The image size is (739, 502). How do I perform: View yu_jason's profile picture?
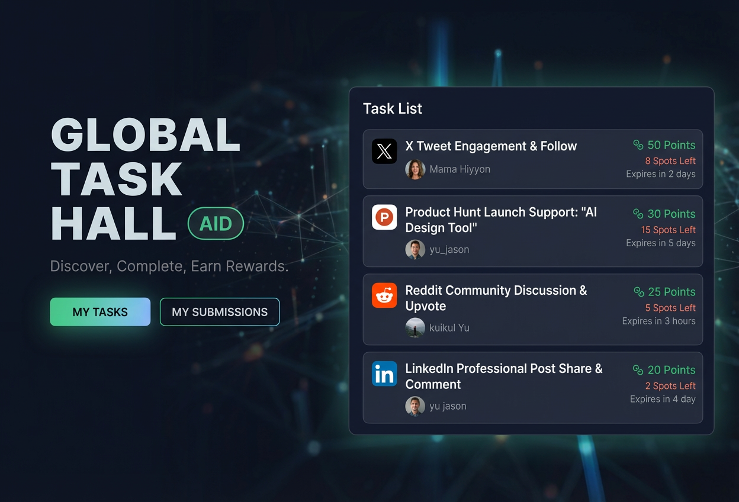coord(416,250)
